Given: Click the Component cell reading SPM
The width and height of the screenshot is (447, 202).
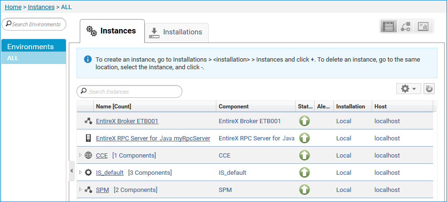Looking at the screenshot, I should tap(225, 190).
